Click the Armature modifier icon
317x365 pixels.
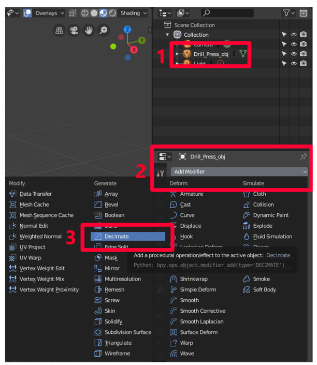pyautogui.click(x=174, y=194)
